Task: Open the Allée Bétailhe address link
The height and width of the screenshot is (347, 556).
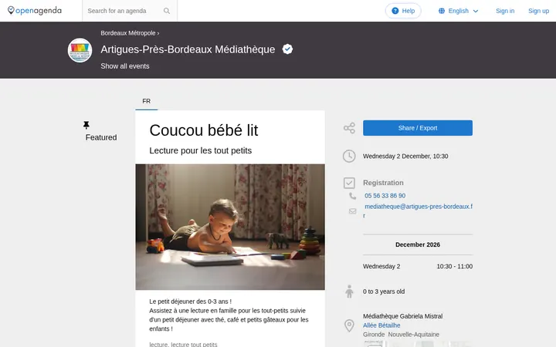Action: pyautogui.click(x=381, y=325)
